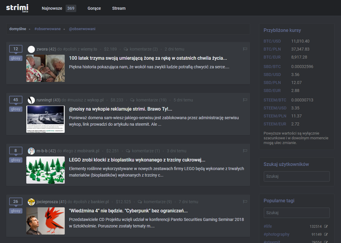Open runningt's avatar
Screen dimensions: 341x243
(x=31, y=100)
